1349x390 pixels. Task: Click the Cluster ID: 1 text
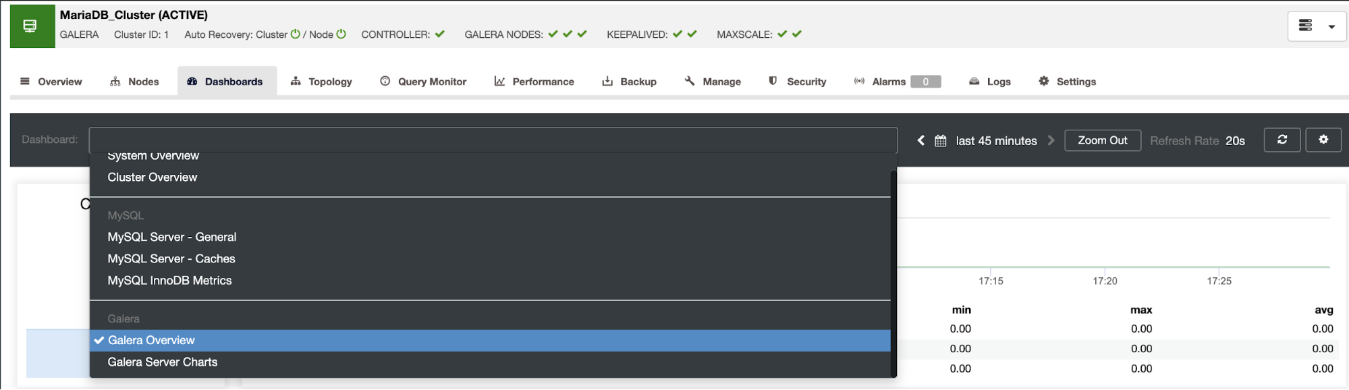(141, 34)
